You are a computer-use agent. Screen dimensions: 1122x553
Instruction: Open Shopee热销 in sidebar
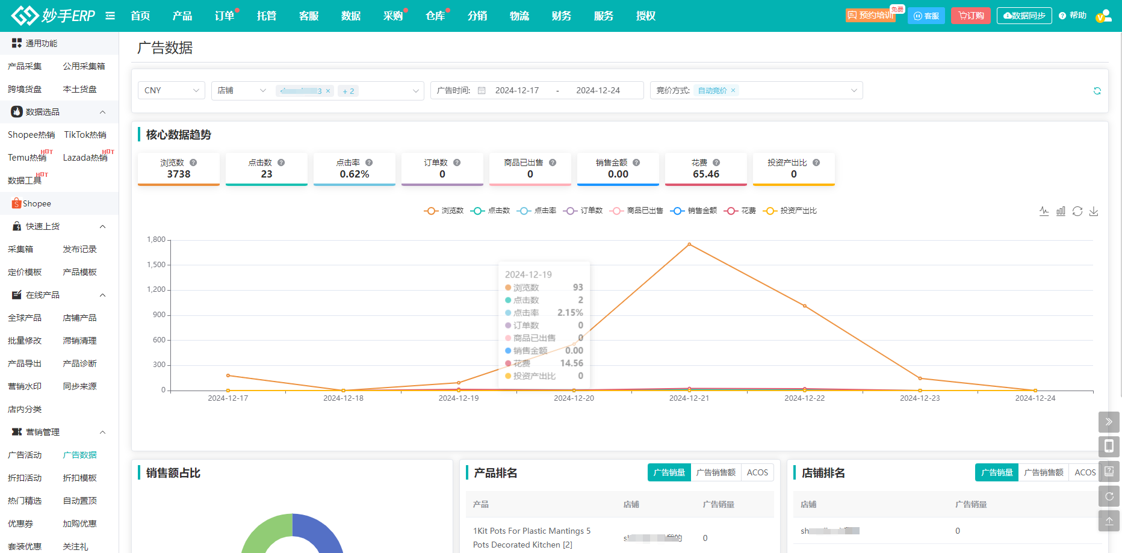pos(31,135)
